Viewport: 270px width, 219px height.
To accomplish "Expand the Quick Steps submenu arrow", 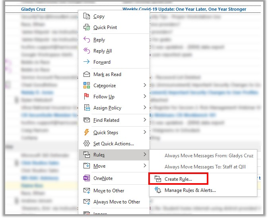I will coord(145,132).
